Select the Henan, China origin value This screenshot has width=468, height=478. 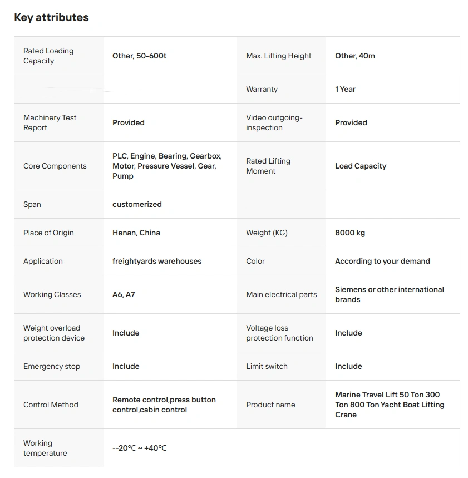pos(136,233)
